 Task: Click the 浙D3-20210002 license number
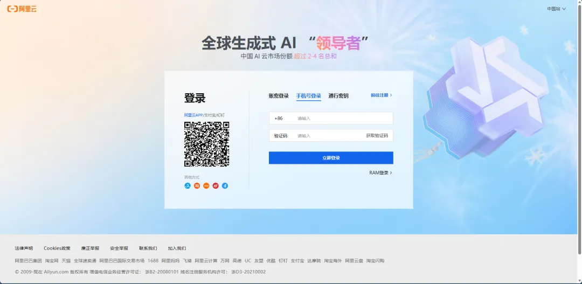click(x=248, y=272)
